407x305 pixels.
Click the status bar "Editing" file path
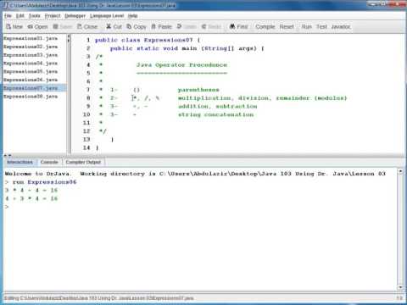pos(99,298)
